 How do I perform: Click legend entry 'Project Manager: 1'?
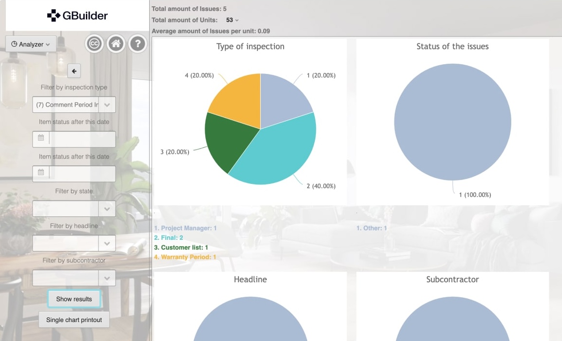[185, 228]
